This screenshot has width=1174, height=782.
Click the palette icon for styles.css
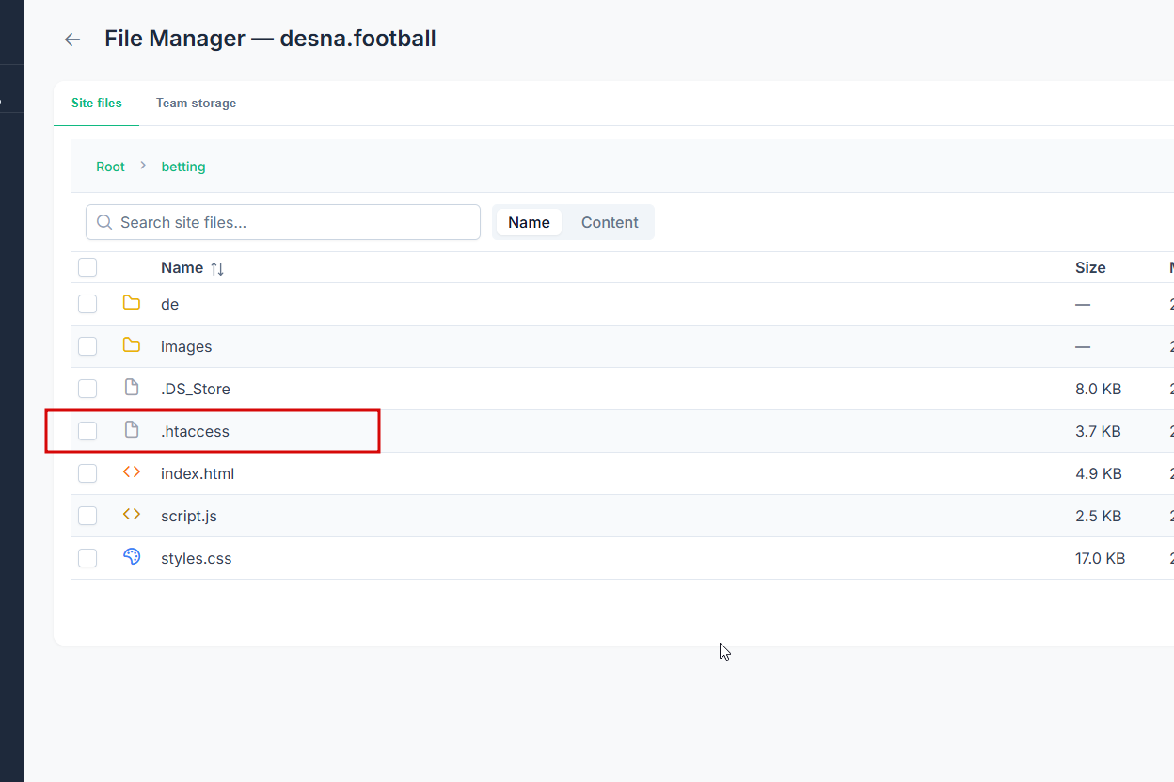132,557
